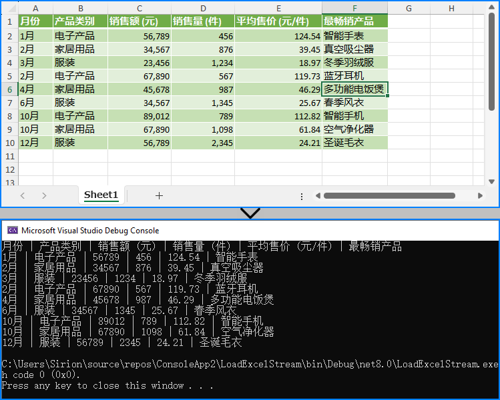Viewport: 500px width, 400px height.
Task: Select column C header
Action: (x=140, y=8)
